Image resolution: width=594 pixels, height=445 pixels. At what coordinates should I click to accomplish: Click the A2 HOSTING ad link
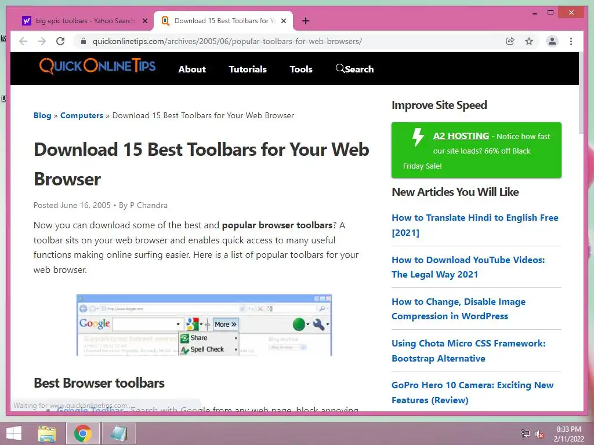pyautogui.click(x=461, y=136)
